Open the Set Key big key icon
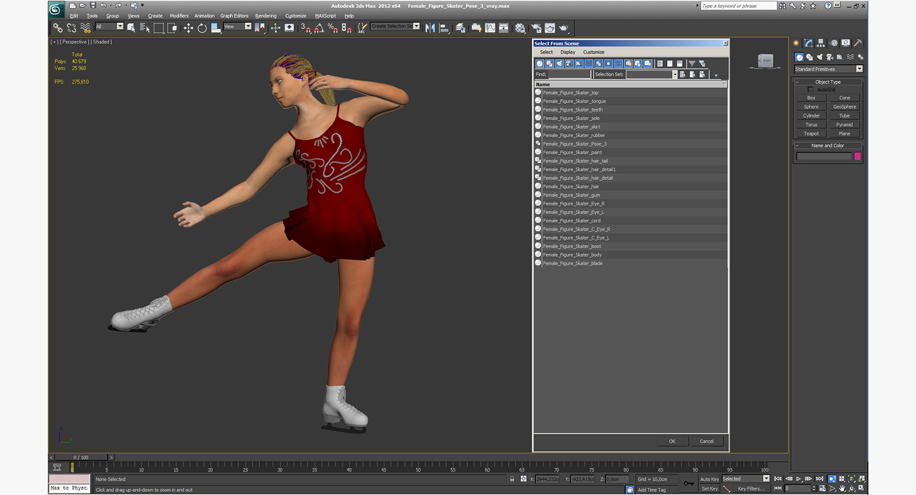916x495 pixels. pyautogui.click(x=689, y=483)
